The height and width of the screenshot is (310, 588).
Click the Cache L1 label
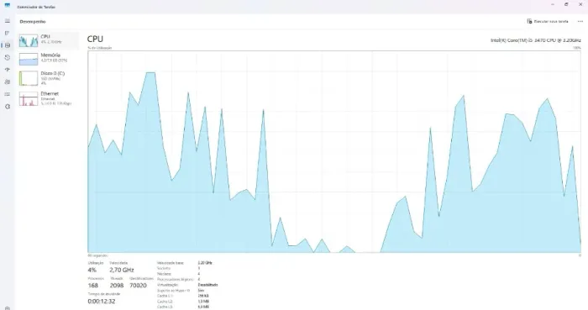[165, 296]
